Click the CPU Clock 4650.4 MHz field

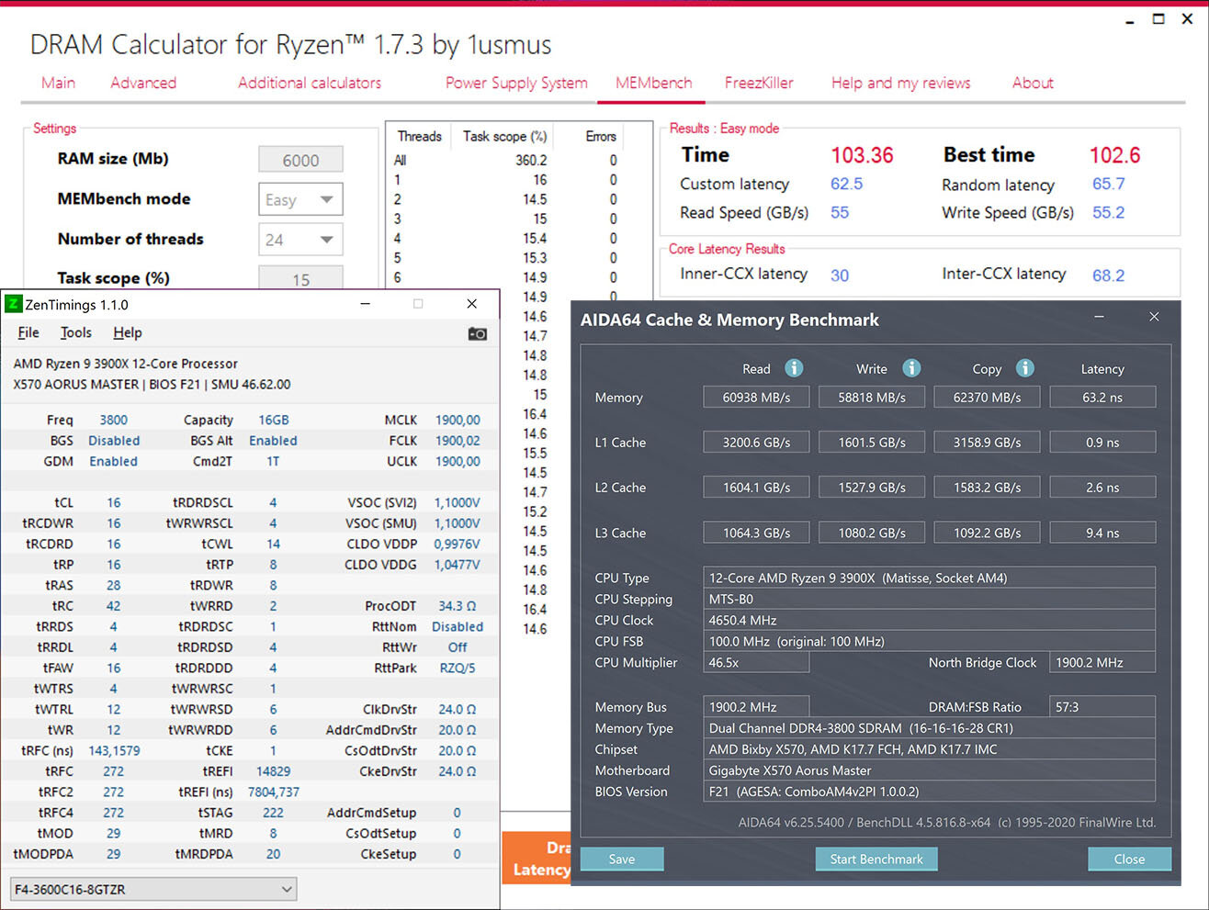click(x=929, y=620)
